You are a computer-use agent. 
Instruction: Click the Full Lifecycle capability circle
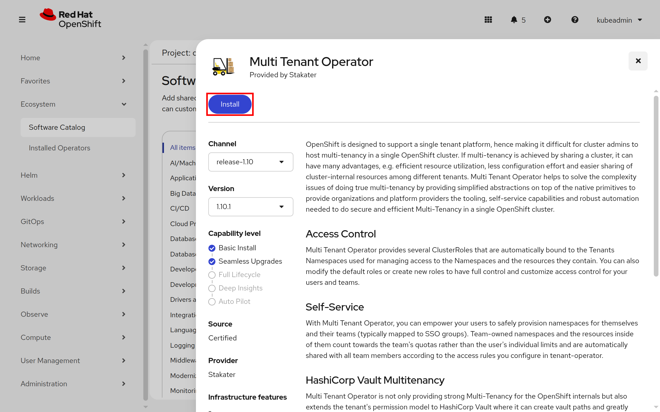pyautogui.click(x=212, y=275)
